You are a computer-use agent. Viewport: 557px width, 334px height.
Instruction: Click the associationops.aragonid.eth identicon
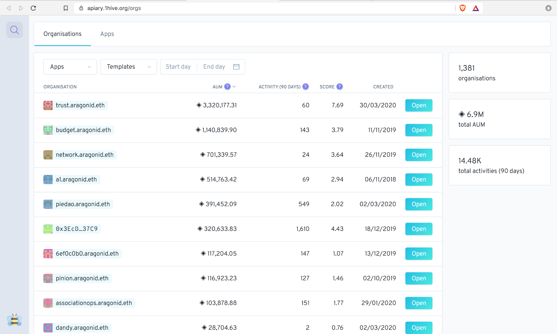[48, 303]
